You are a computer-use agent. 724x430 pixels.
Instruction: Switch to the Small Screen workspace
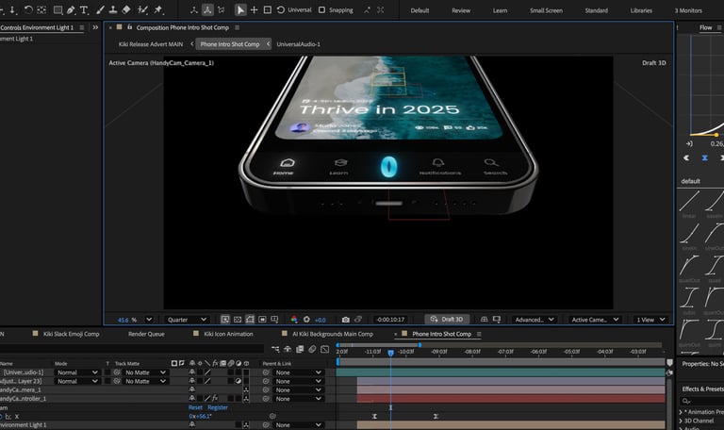click(x=546, y=10)
